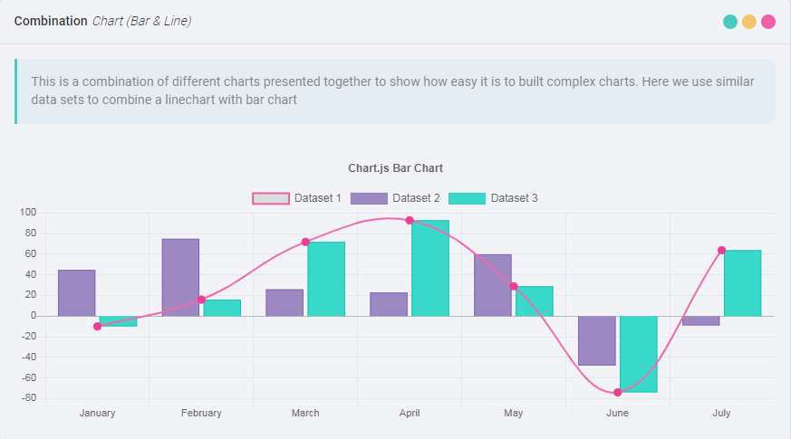Click the teal Dataset 3 legend swatch

click(x=468, y=198)
